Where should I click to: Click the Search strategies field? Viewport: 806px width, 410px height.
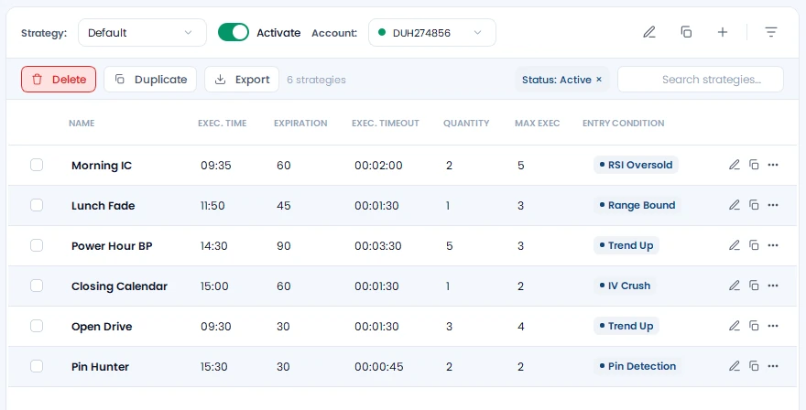coord(701,79)
